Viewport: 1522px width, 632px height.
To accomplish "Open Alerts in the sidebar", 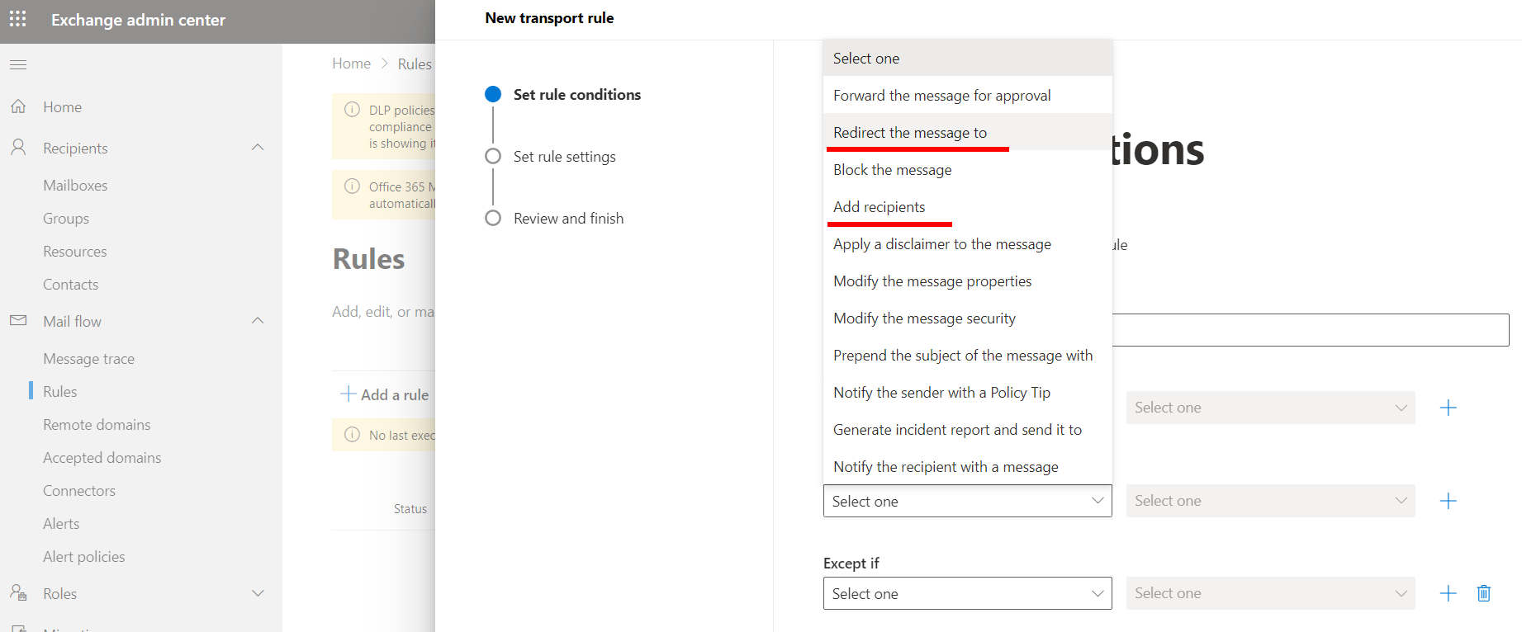I will [61, 523].
